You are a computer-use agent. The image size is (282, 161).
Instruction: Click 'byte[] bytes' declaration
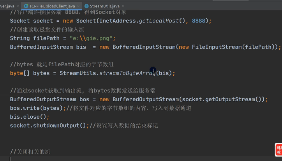[x=30, y=73]
